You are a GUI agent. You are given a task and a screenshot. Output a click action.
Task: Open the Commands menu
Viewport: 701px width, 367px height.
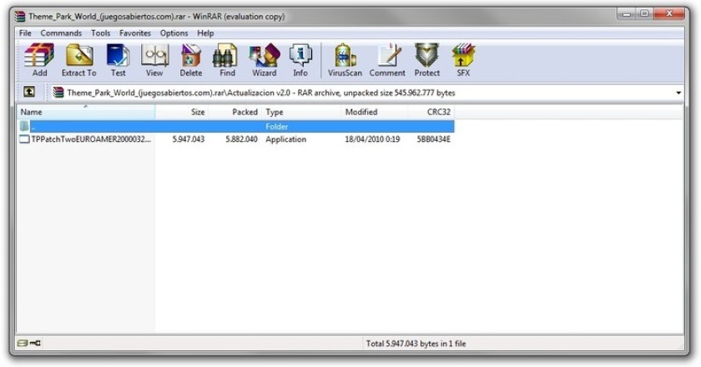61,33
